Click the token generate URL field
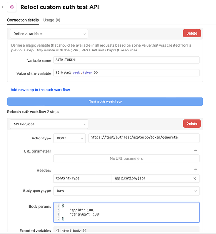The width and height of the screenshot is (216, 234). (144, 138)
